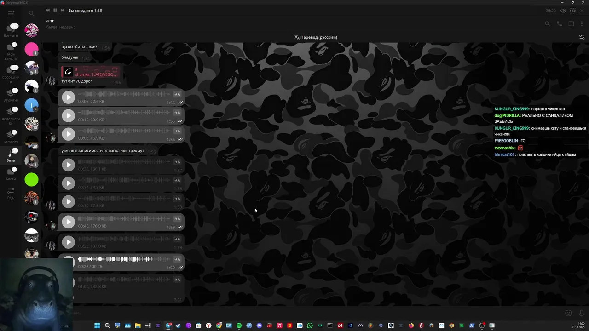
Task: Play the 00:10, 37.5 KB voice message
Action: coord(68,201)
